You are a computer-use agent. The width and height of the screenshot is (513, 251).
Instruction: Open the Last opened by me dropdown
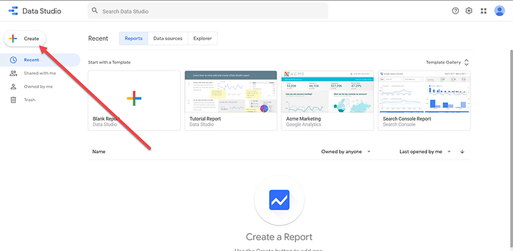click(425, 151)
